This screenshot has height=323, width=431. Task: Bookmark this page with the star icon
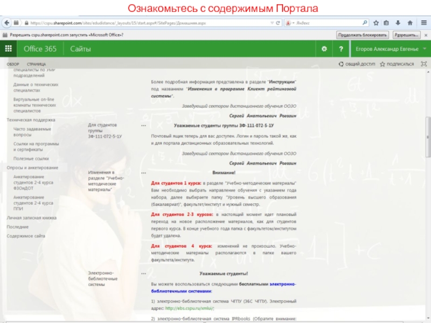point(377,23)
